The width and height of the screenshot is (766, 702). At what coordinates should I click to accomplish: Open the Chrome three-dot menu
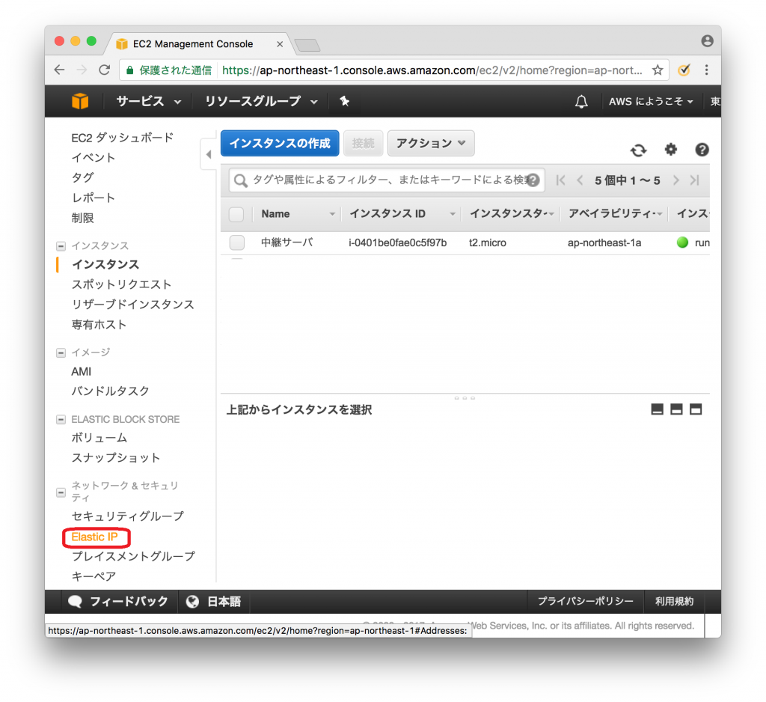click(x=706, y=70)
